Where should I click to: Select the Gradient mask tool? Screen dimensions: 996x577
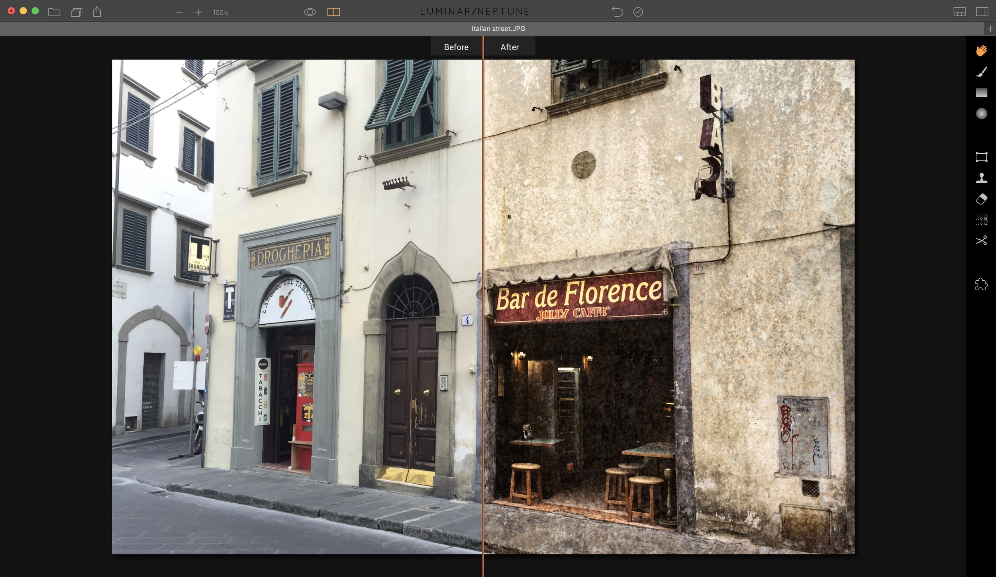pyautogui.click(x=982, y=93)
